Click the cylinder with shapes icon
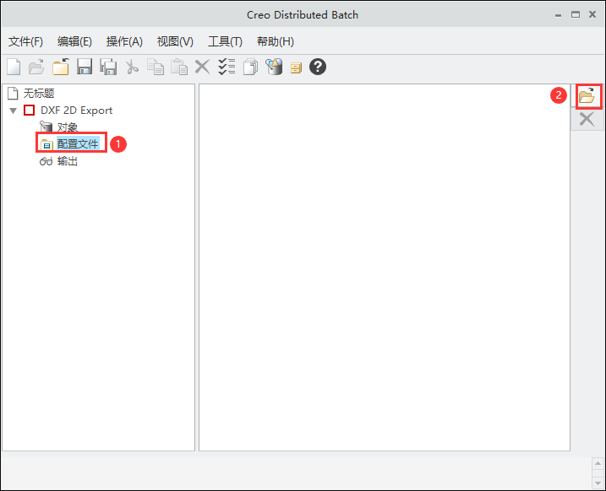 point(274,67)
